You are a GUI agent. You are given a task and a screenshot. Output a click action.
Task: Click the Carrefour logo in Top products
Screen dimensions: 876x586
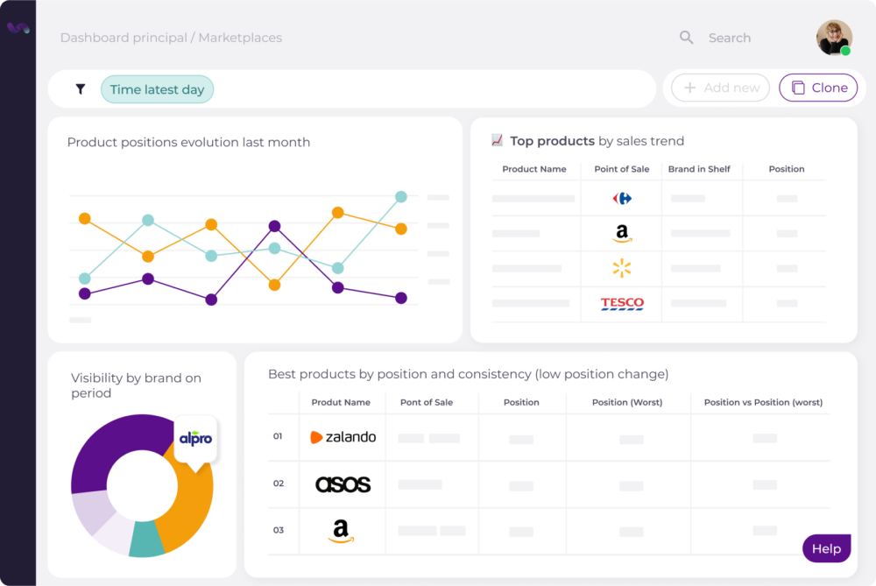click(x=622, y=199)
